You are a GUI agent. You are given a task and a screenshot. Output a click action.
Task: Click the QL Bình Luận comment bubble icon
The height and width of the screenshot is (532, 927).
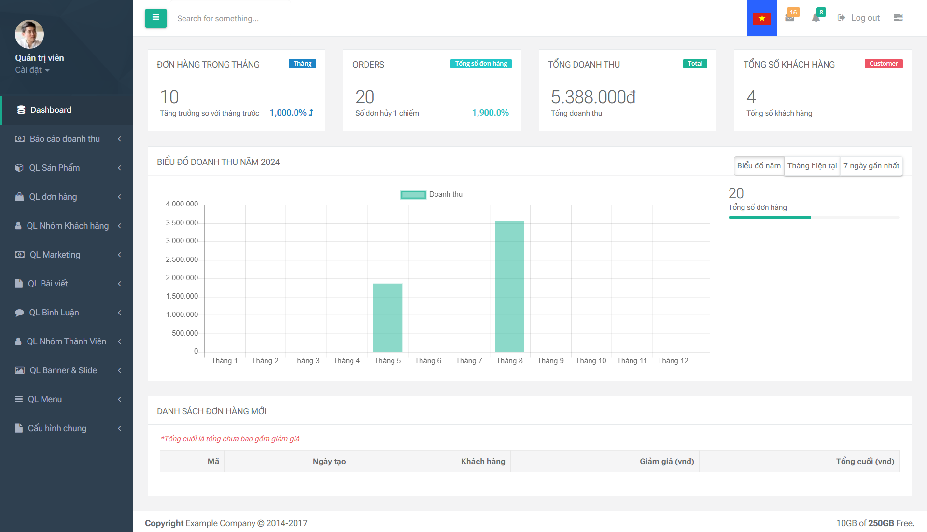19,313
